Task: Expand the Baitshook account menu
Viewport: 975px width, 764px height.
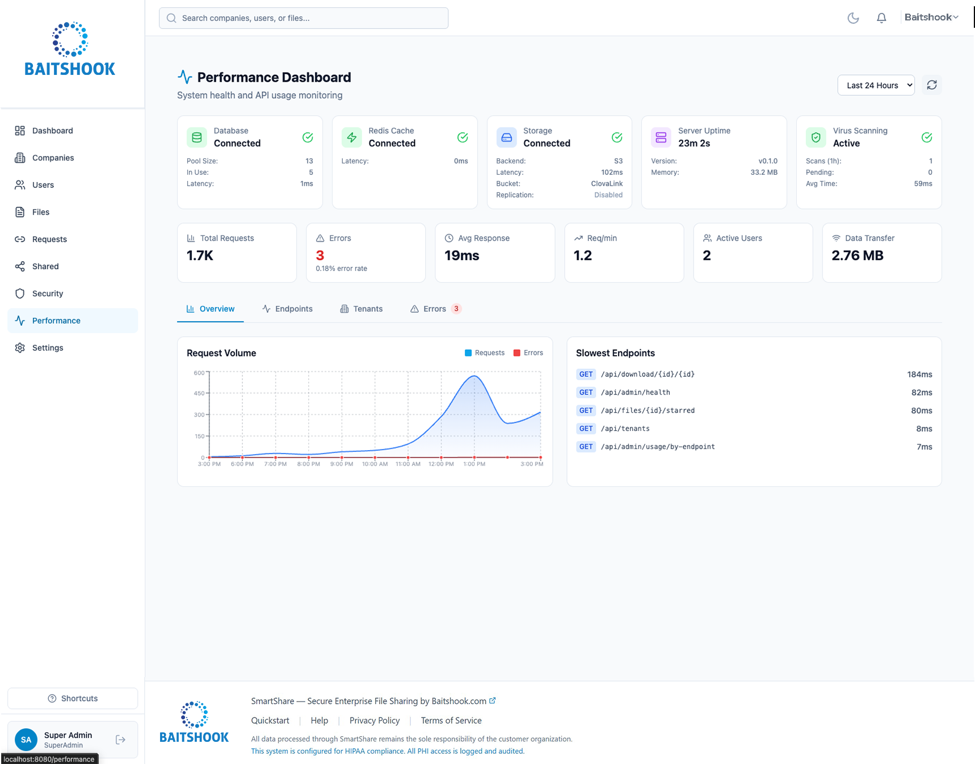Action: [931, 18]
